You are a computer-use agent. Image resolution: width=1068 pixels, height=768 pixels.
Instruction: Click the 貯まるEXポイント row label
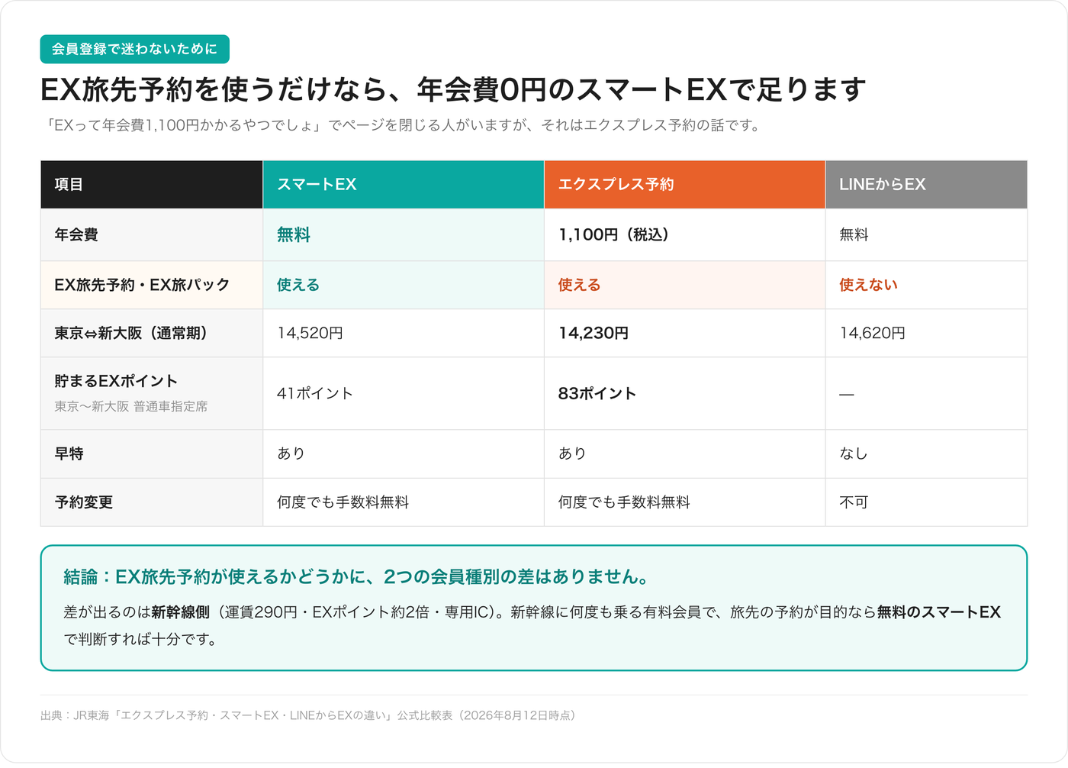click(x=116, y=381)
